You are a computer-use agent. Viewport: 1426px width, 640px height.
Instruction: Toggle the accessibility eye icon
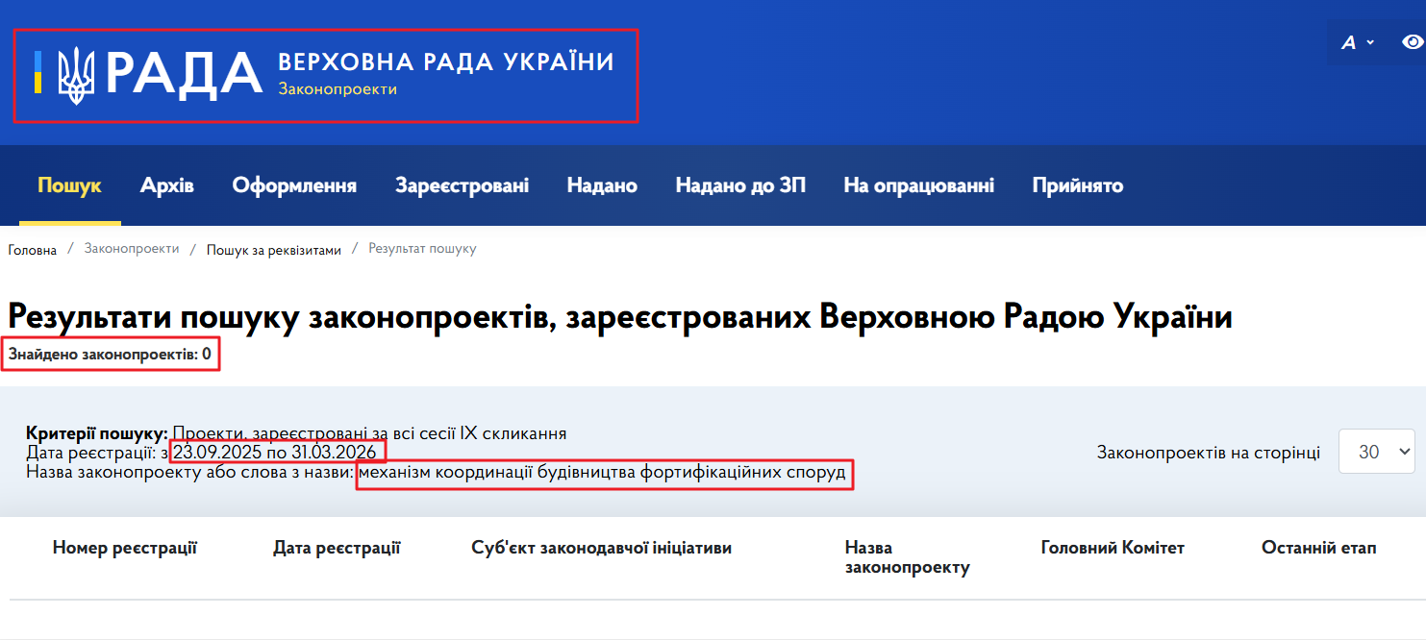pos(1413,42)
